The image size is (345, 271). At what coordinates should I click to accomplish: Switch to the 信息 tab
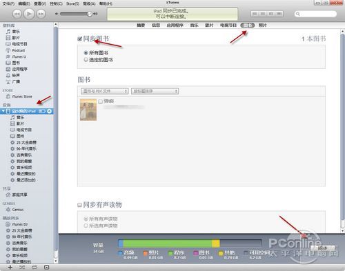(x=156, y=25)
